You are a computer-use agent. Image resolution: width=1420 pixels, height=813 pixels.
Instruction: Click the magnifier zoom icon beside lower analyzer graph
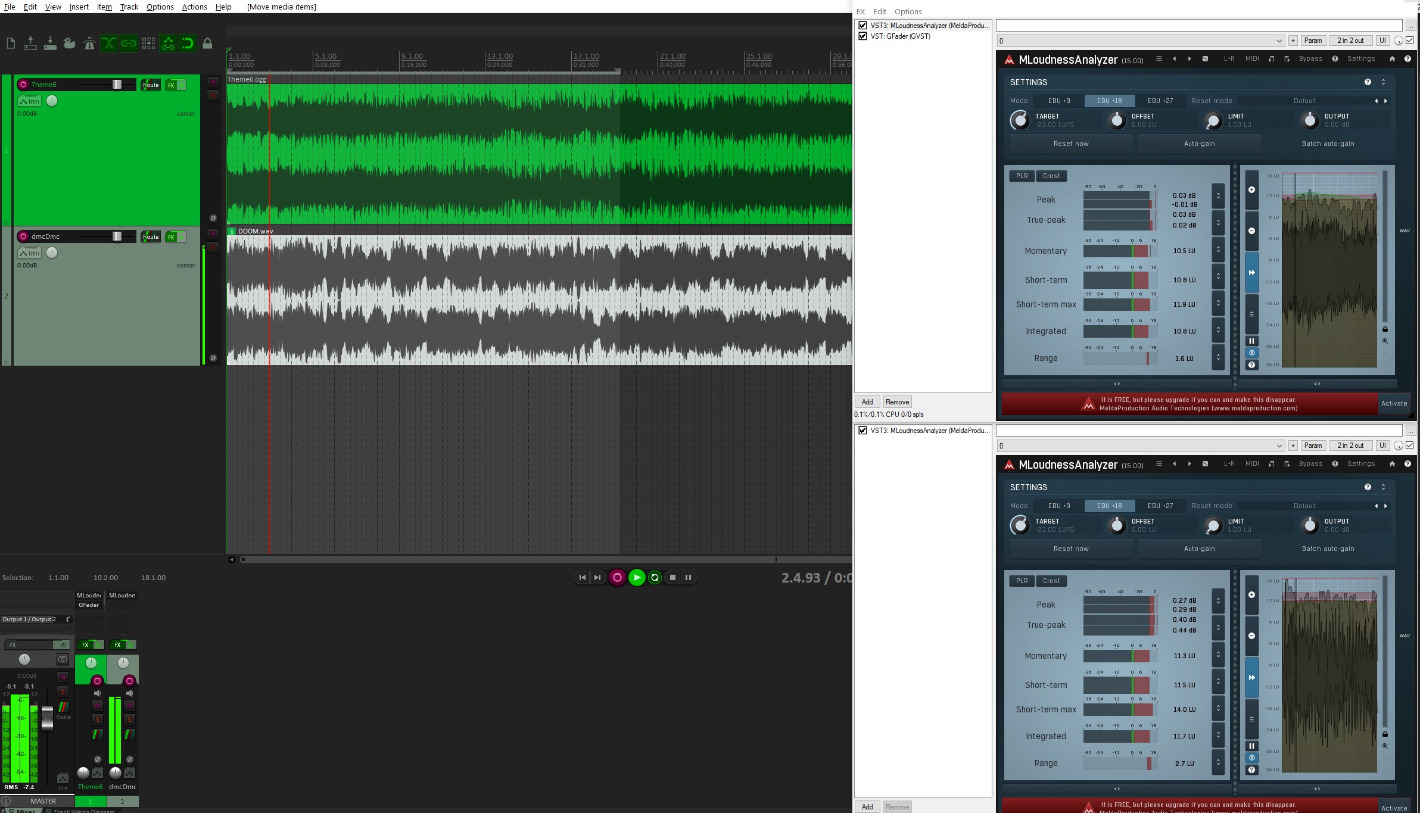[x=1385, y=746]
